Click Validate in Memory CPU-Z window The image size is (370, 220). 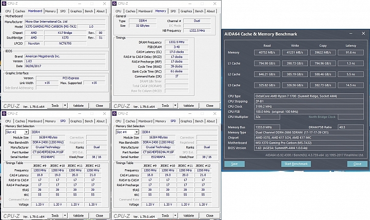point(188,106)
